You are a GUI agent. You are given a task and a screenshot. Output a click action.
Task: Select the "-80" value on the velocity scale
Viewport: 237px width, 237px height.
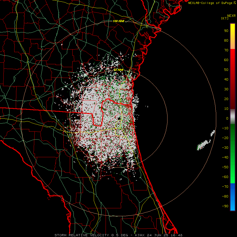pos(225,196)
